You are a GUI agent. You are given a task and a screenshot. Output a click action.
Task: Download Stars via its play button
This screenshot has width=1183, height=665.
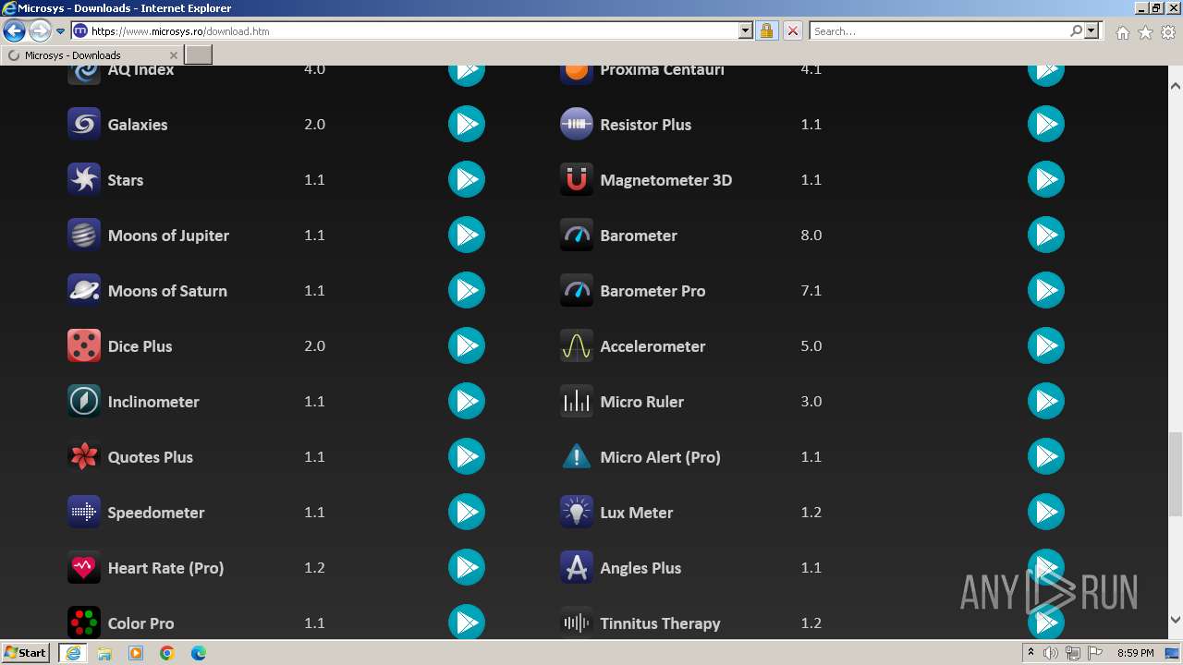467,179
